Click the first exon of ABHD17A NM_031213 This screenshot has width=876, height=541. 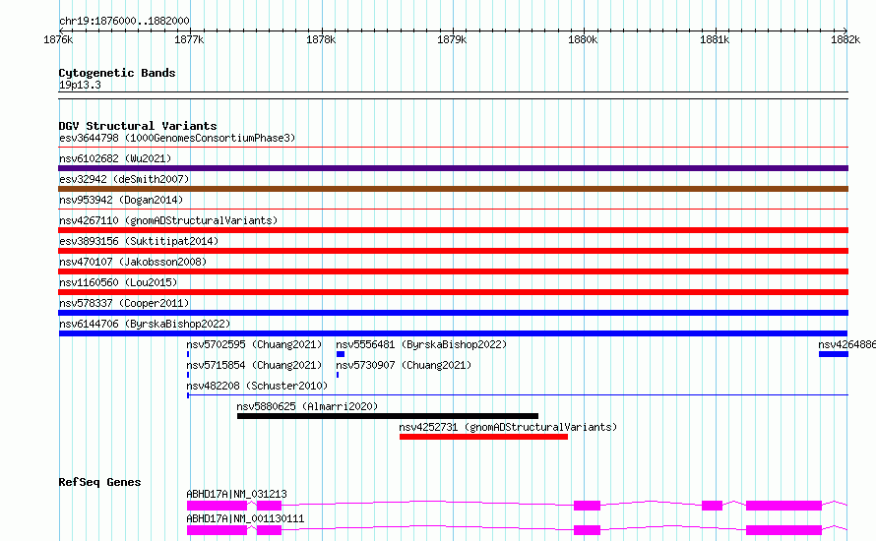click(x=217, y=506)
